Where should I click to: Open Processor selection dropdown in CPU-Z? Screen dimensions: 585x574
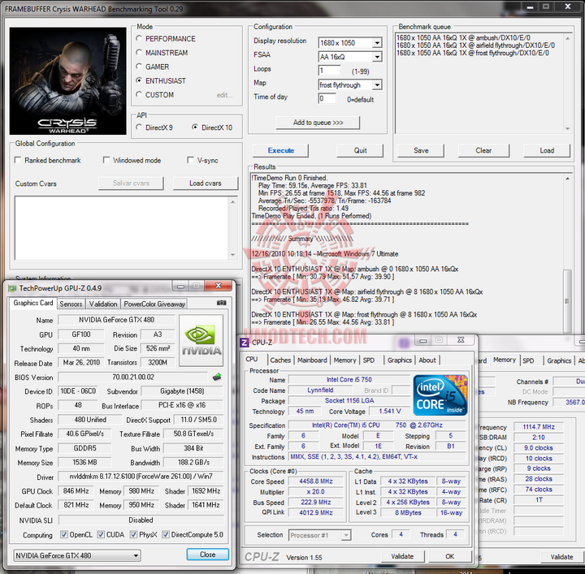(346, 535)
